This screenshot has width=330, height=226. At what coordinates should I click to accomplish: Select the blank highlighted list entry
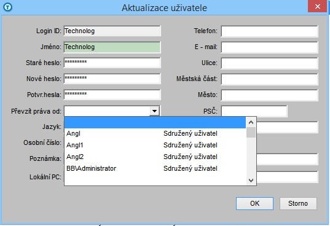point(155,123)
